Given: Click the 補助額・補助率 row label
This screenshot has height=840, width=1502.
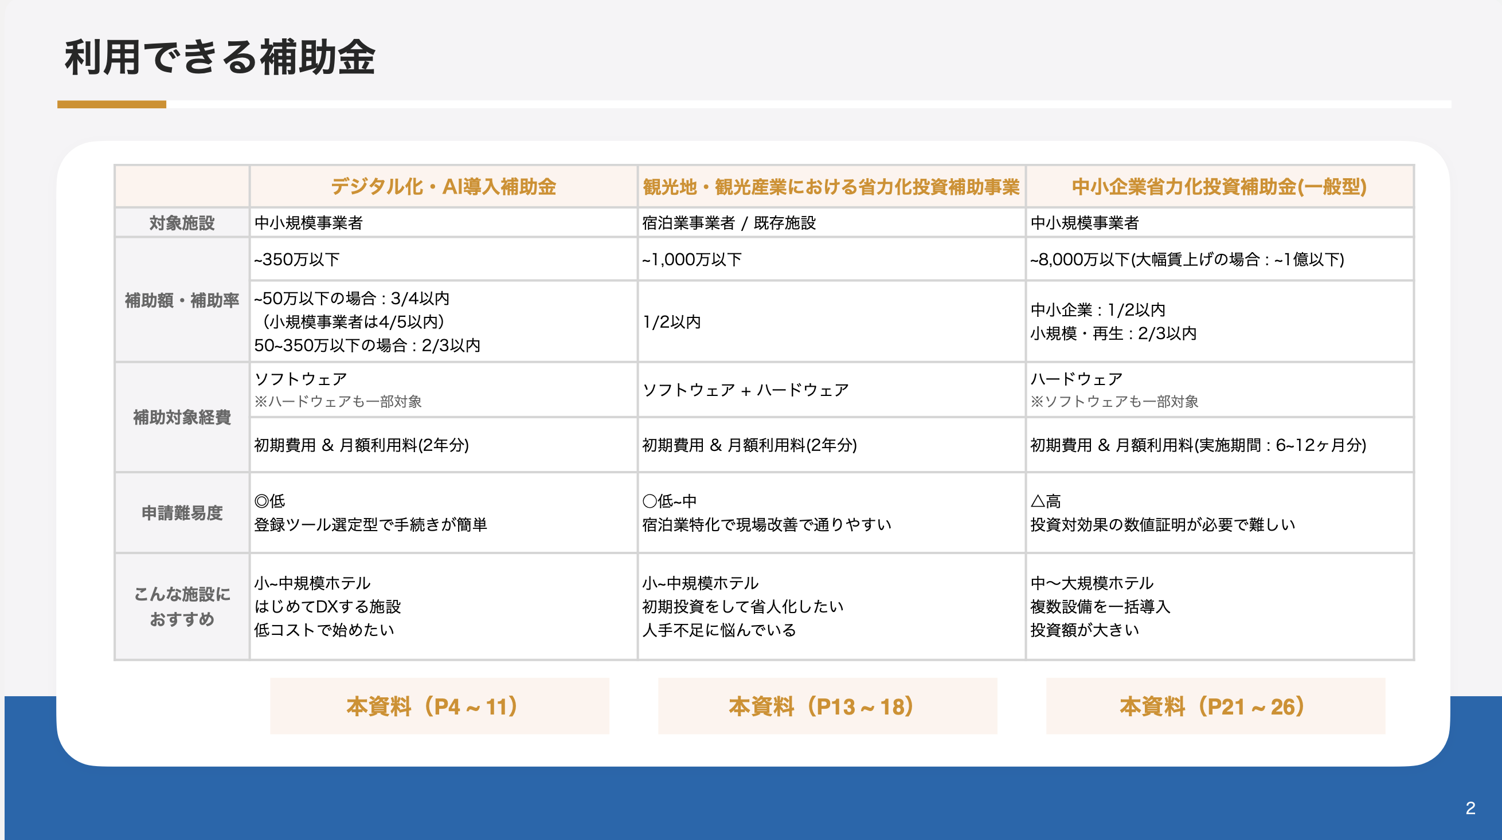Looking at the screenshot, I should pos(182,300).
